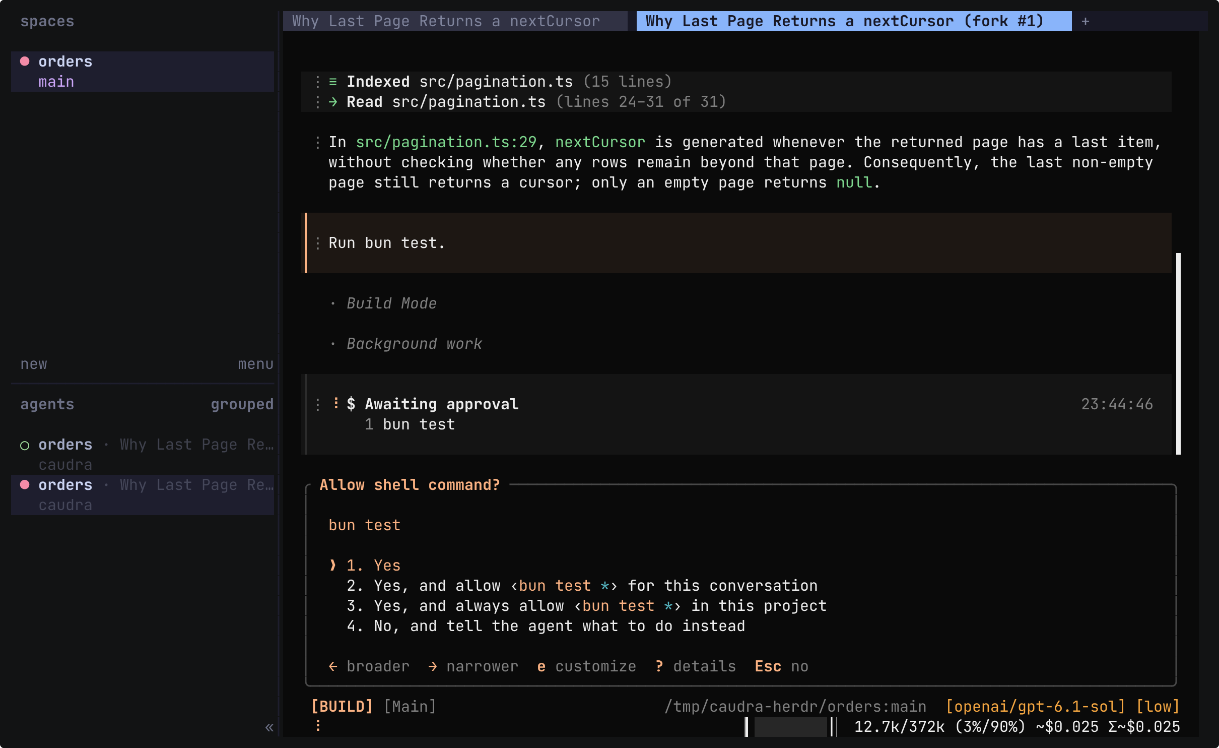Image resolution: width=1219 pixels, height=748 pixels.
Task: Click the 'spaces' panel header
Action: point(47,21)
